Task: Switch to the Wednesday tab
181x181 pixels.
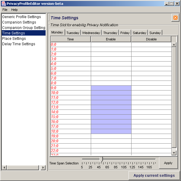Action: pos(91,33)
